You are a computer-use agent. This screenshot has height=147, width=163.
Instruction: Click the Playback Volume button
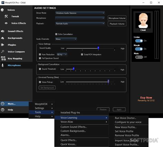117,24
